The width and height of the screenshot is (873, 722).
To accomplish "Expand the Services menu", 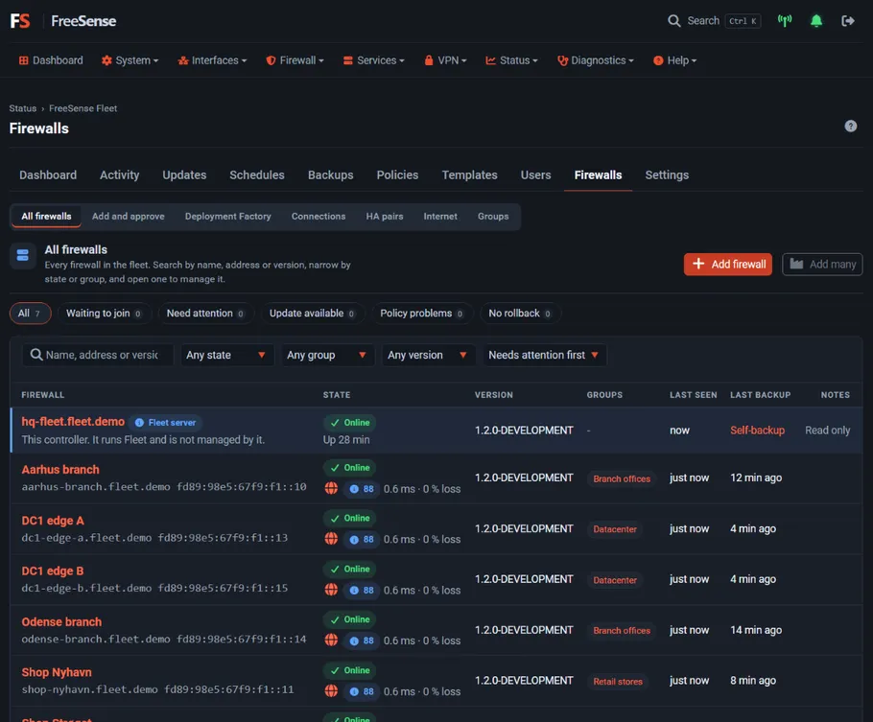I will pos(373,60).
